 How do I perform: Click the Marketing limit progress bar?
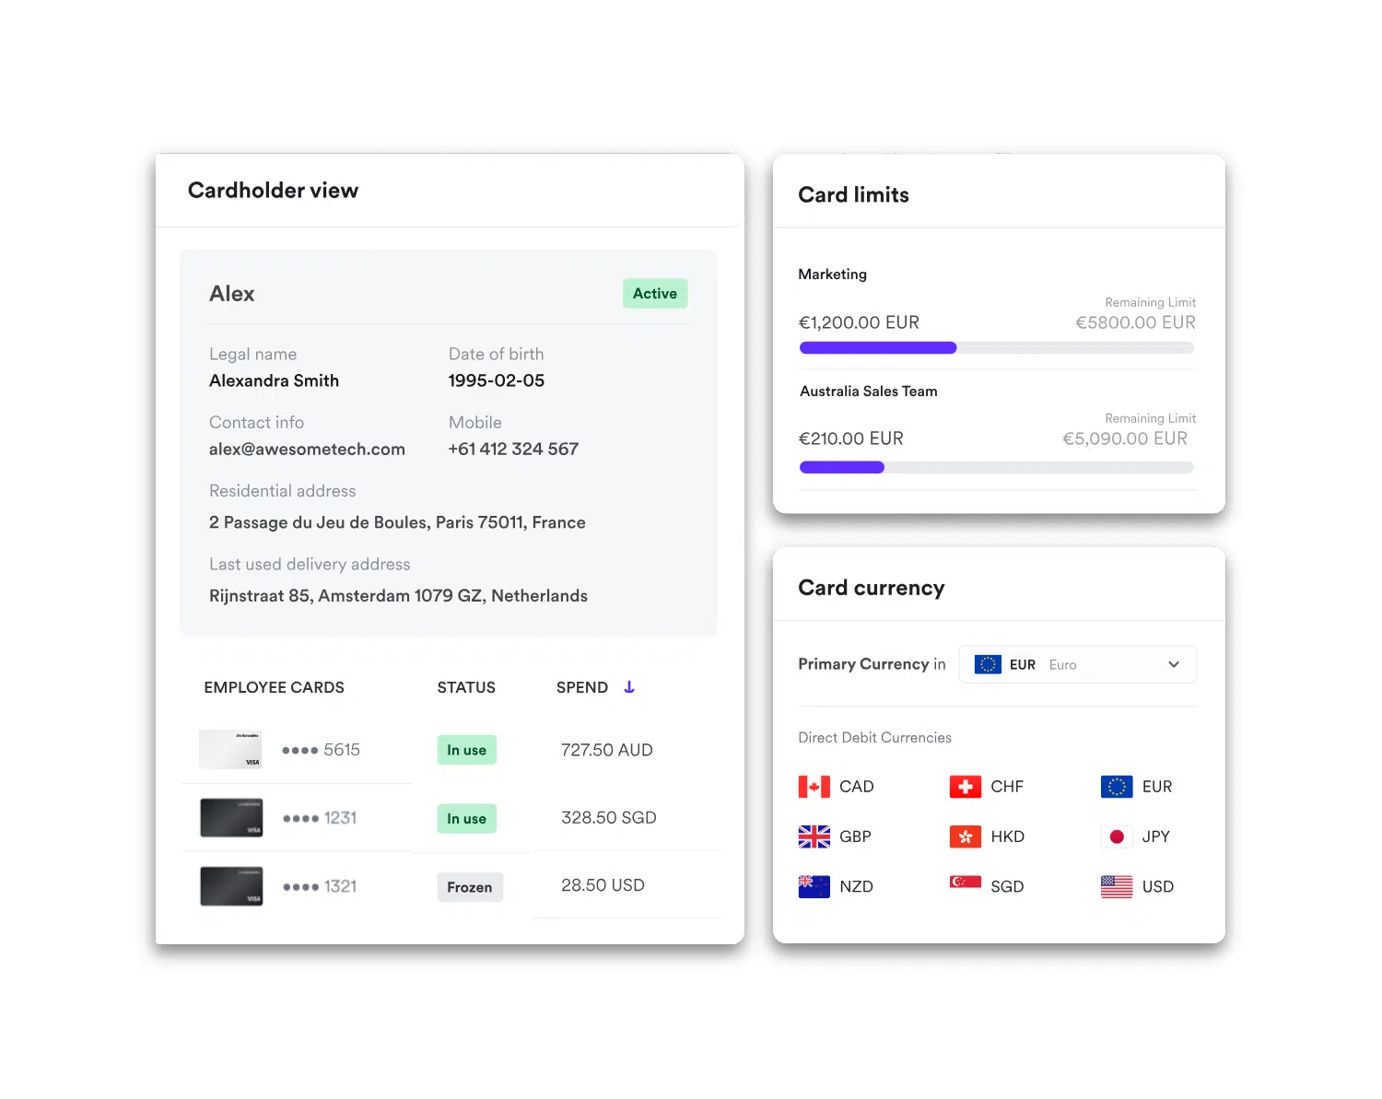coord(996,348)
